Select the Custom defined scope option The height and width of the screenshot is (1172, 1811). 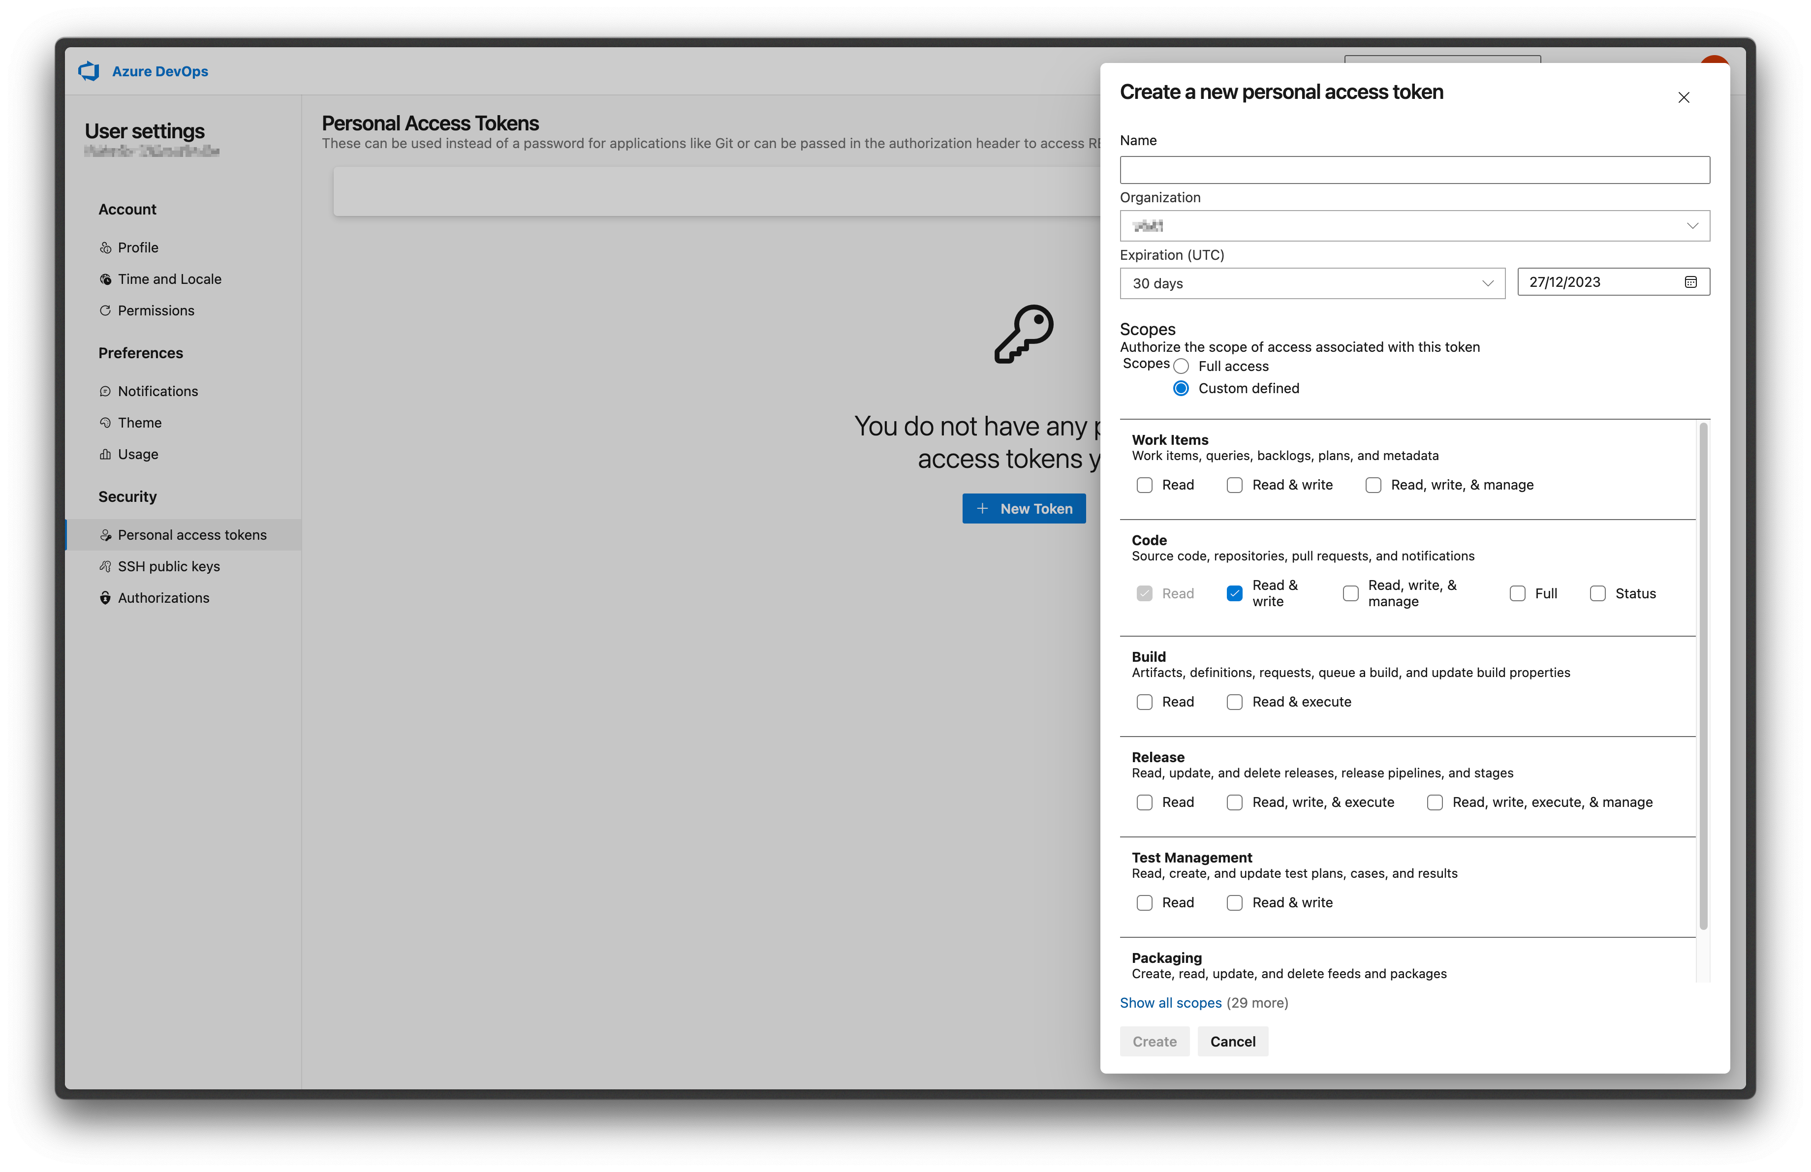click(1181, 389)
